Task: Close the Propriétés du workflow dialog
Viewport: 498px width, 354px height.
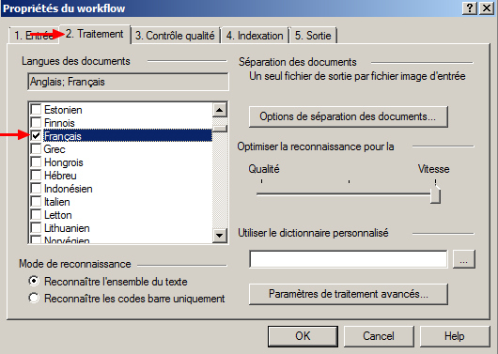Action: pyautogui.click(x=486, y=8)
